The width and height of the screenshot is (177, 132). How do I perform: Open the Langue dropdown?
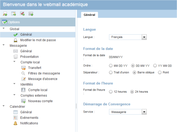[128, 37]
